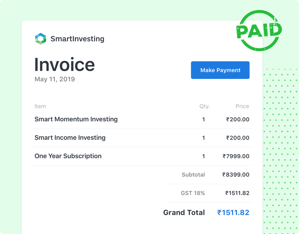Viewport: 299px width, 234px height.
Task: Click the Invoice heading
Action: click(x=64, y=65)
